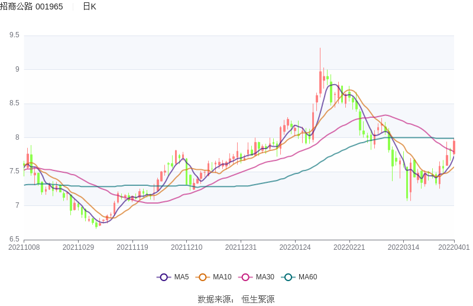Select the 日K chart type label

click(89, 7)
